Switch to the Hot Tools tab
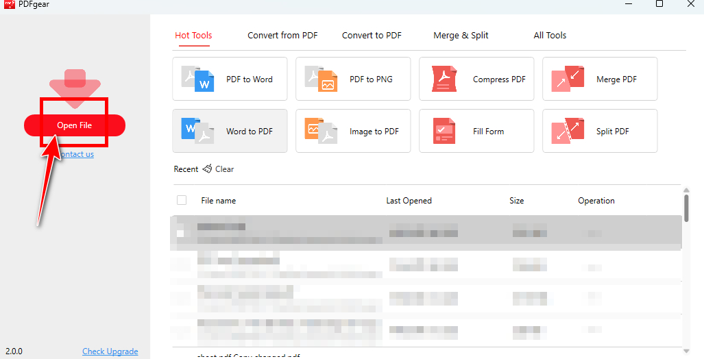The height and width of the screenshot is (359, 704). click(x=193, y=35)
